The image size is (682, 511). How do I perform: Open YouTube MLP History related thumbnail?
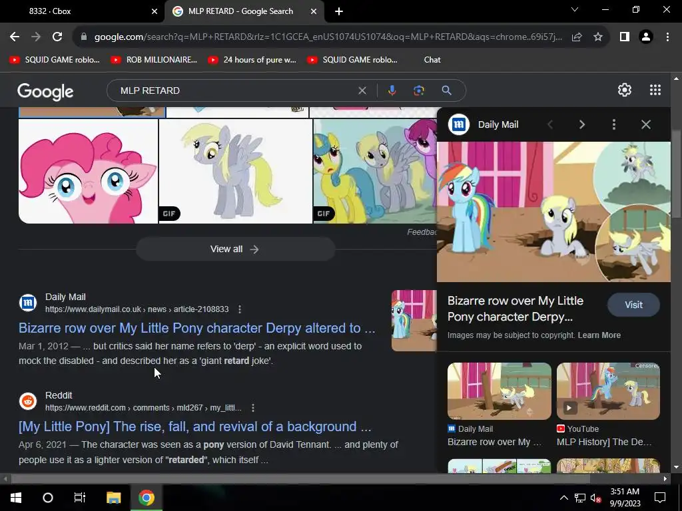tap(608, 391)
